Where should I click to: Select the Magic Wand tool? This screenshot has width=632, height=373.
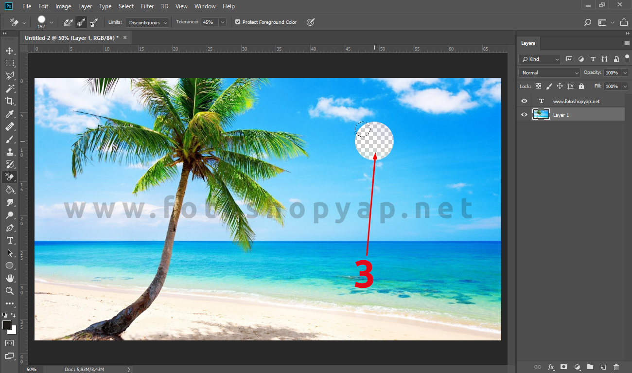pyautogui.click(x=9, y=89)
